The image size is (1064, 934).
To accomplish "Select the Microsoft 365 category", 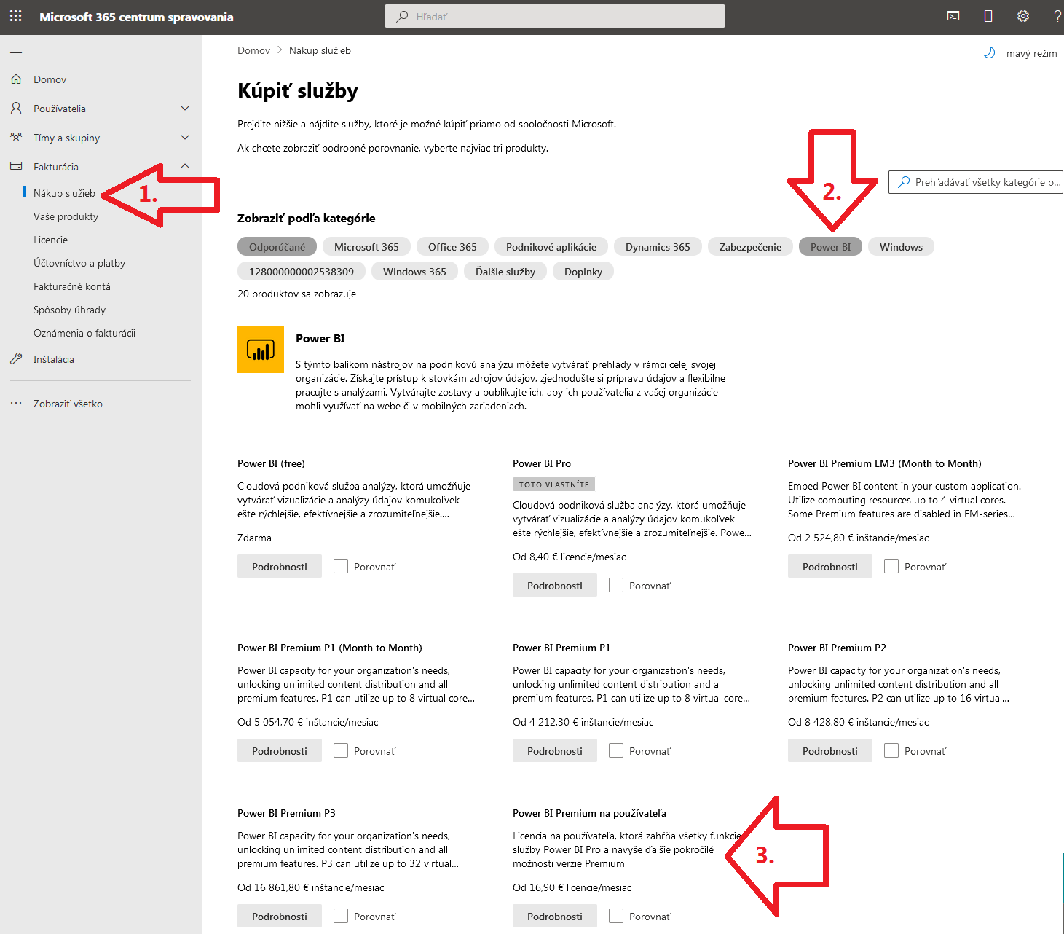I will [366, 247].
